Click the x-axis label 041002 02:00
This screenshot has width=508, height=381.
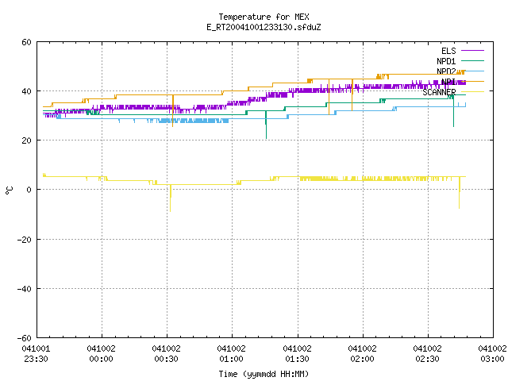(362, 354)
